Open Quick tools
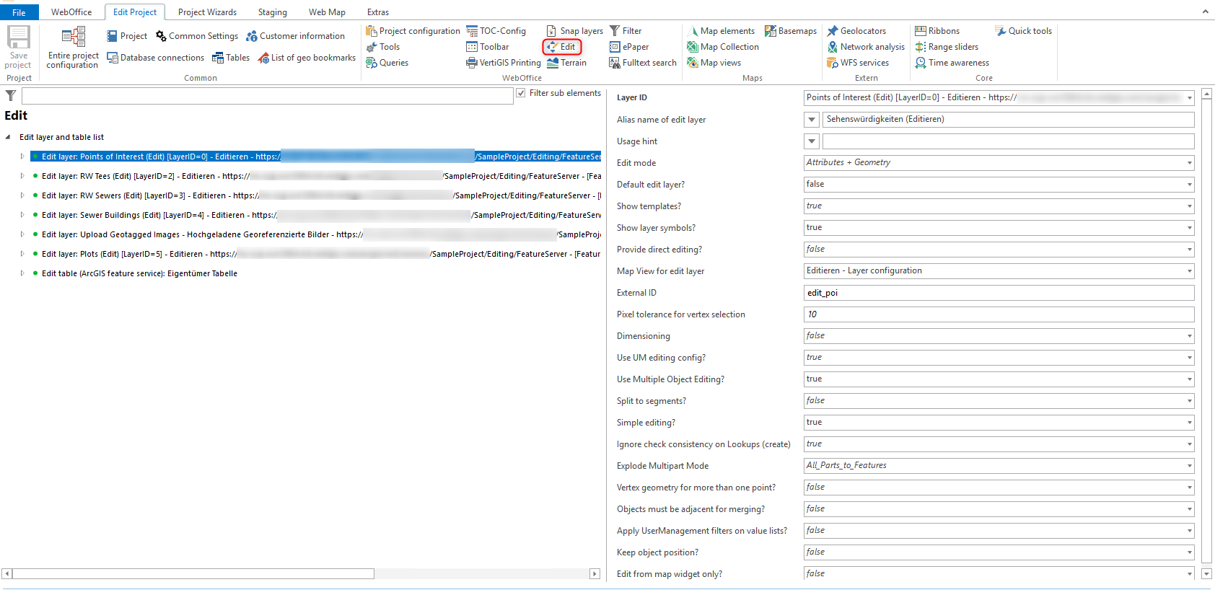The height and width of the screenshot is (595, 1215). pyautogui.click(x=1024, y=31)
